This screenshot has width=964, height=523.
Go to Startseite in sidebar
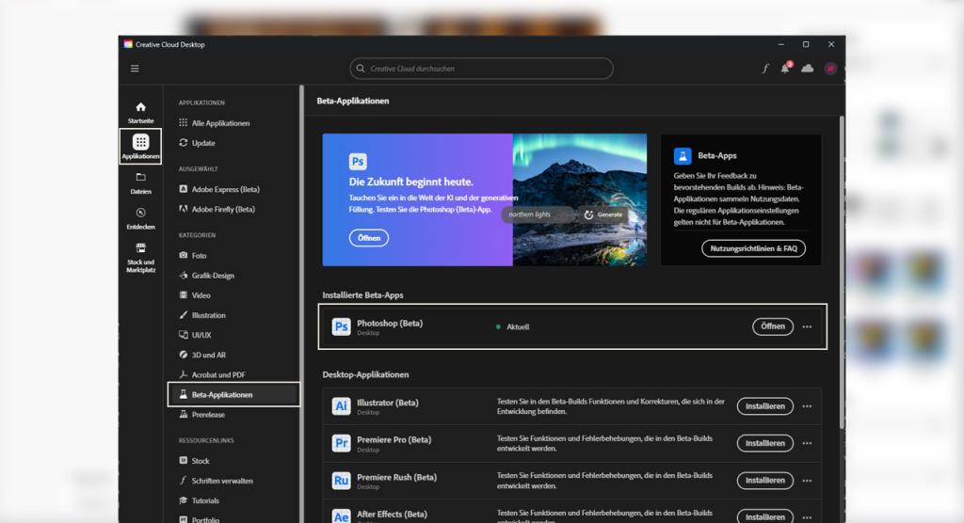[x=141, y=113]
